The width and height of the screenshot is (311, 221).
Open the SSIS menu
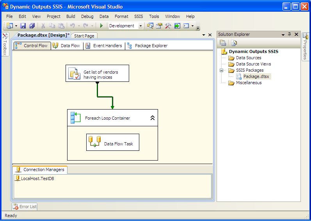[x=139, y=16]
